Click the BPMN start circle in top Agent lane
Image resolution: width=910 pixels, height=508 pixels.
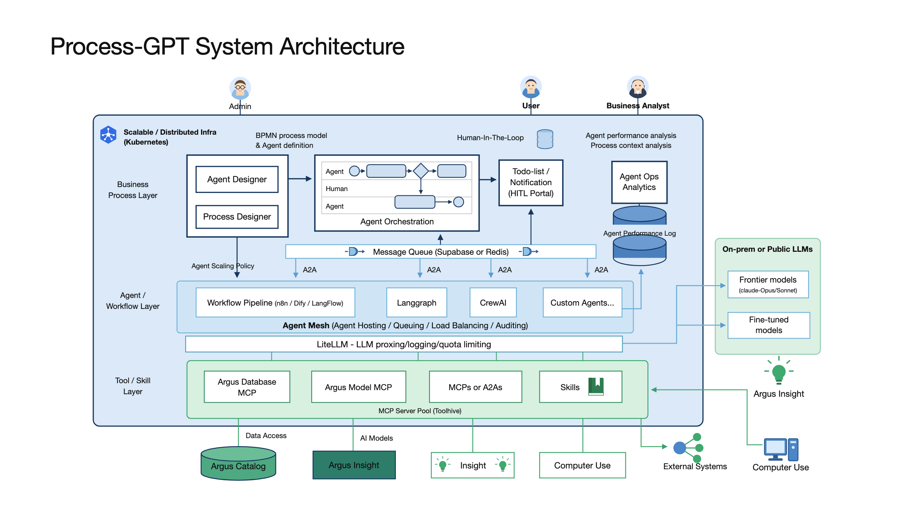354,171
